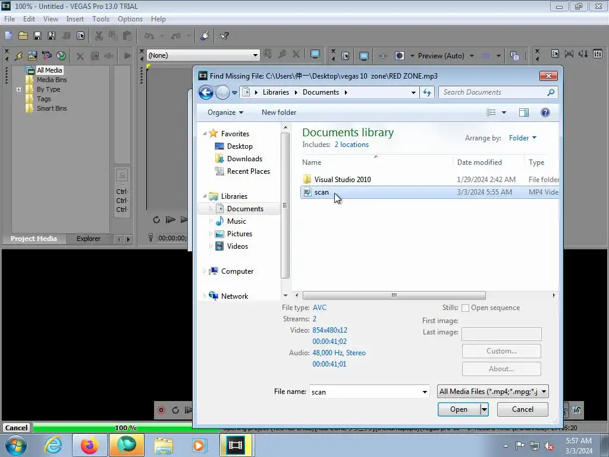
Task: Click the loop playback icon under trimmer
Action: click(156, 220)
